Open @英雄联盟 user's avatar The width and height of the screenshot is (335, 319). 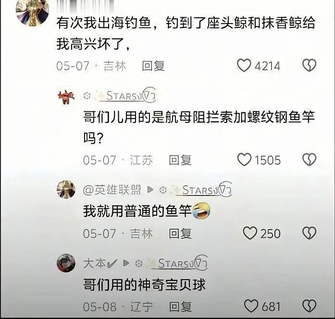(66, 189)
